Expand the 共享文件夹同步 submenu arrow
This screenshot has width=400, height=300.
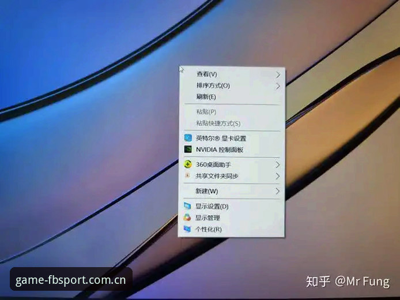point(278,176)
